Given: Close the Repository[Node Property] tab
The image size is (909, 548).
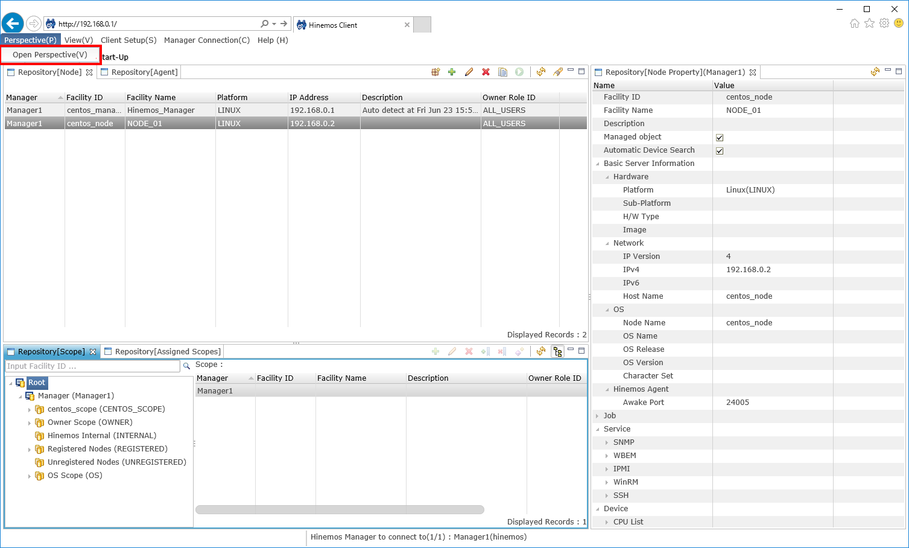Looking at the screenshot, I should pyautogui.click(x=753, y=72).
